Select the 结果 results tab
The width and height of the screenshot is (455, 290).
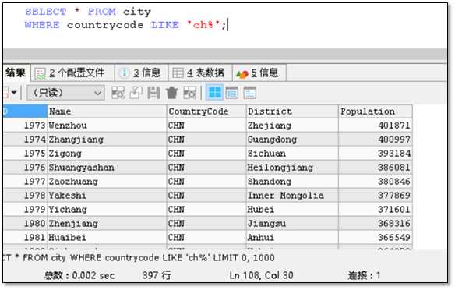tap(16, 72)
